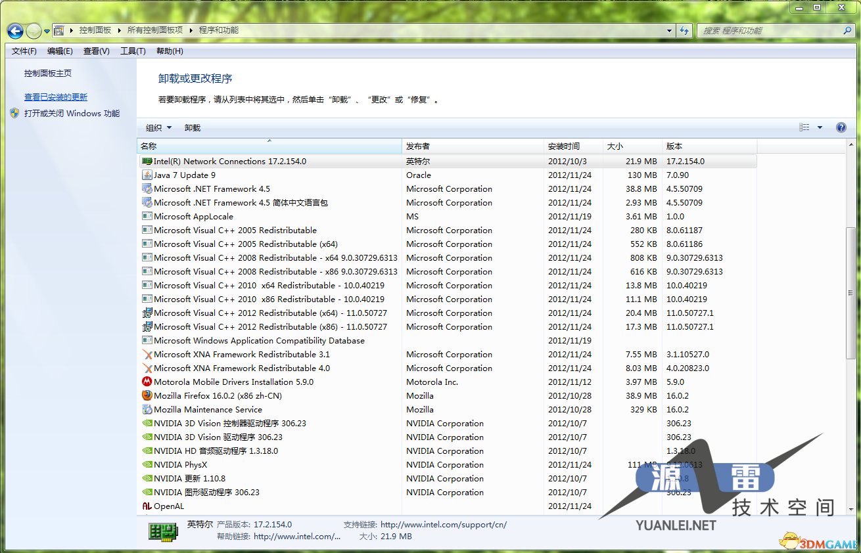The image size is (861, 553).
Task: Open 控制面板主页 link
Action: click(48, 74)
